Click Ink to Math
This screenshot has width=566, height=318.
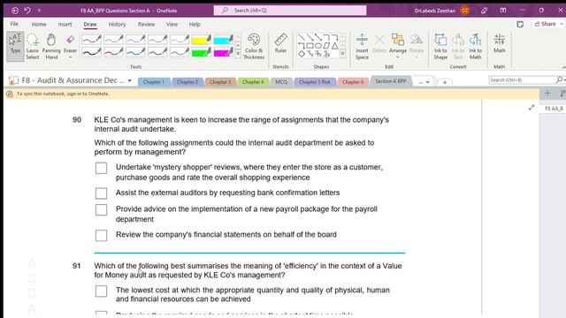[476, 46]
